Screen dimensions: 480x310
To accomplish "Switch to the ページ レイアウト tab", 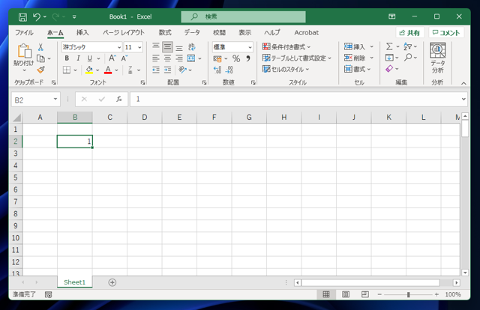I will click(x=123, y=32).
